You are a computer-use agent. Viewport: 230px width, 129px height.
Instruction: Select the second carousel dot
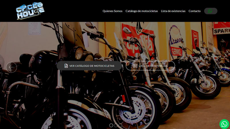116,125
